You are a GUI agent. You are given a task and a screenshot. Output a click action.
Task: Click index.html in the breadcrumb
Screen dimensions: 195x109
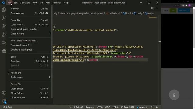[113, 13]
